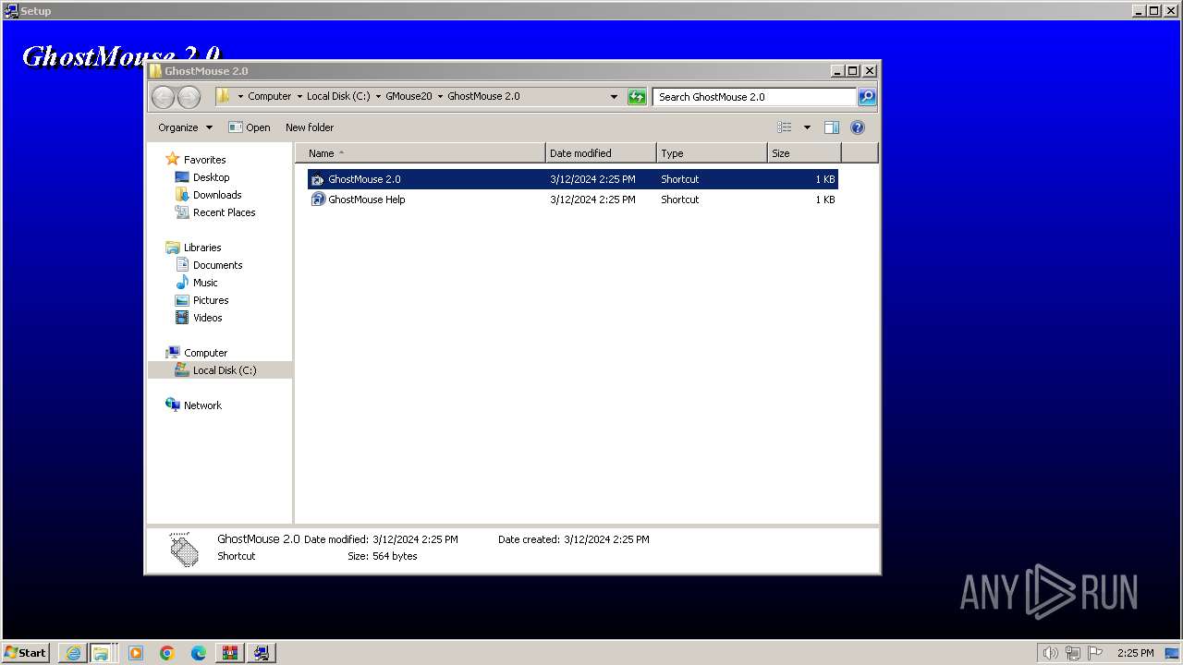Open Internet Explorer from the taskbar
1183x665 pixels.
[x=73, y=653]
